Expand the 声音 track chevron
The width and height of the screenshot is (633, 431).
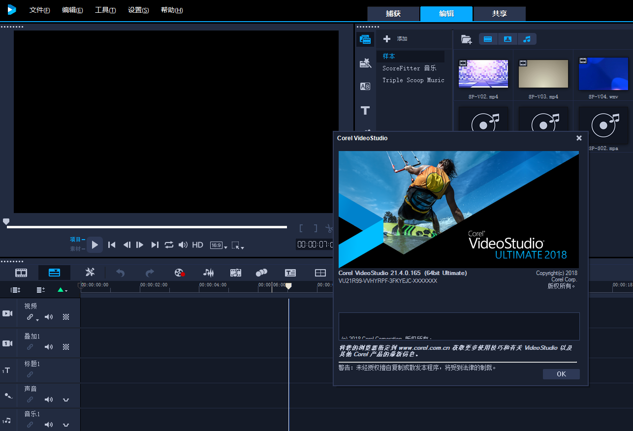pyautogui.click(x=66, y=400)
